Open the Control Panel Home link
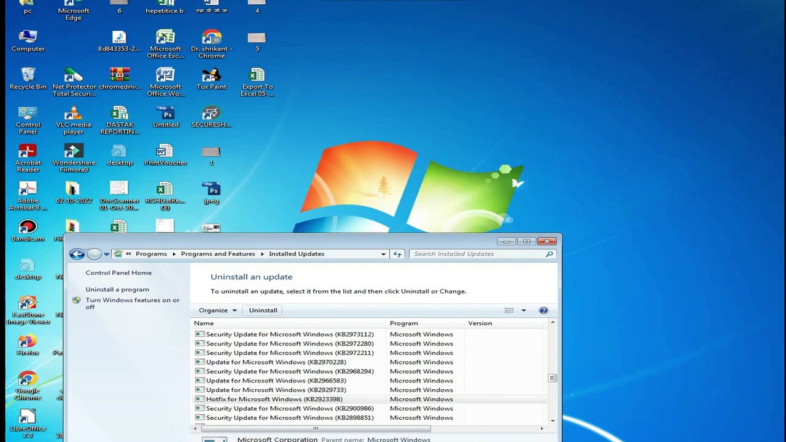 click(119, 273)
